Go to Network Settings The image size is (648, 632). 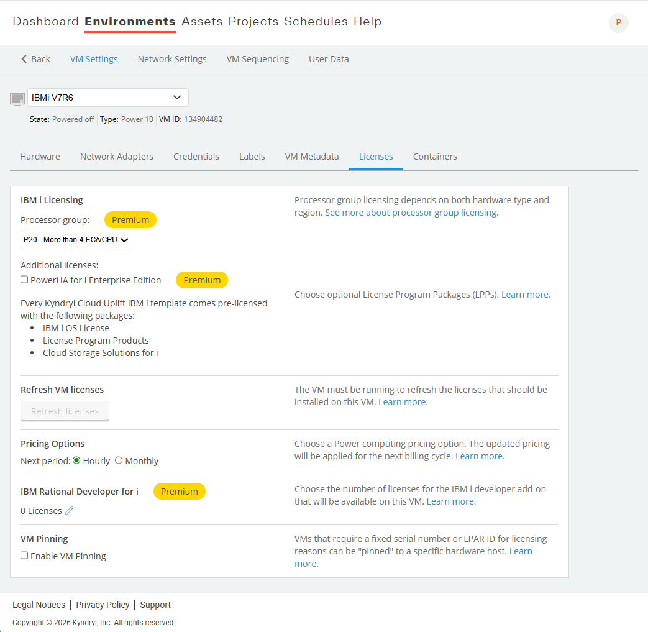171,58
